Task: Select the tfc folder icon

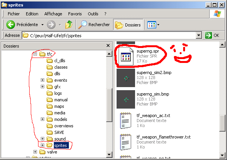Action: pos(42,54)
